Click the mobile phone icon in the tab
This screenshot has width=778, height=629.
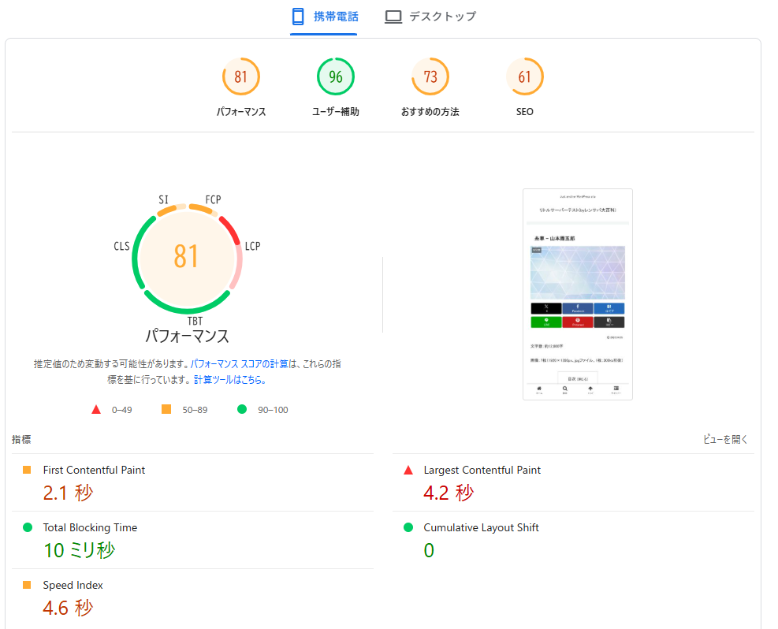pos(298,17)
